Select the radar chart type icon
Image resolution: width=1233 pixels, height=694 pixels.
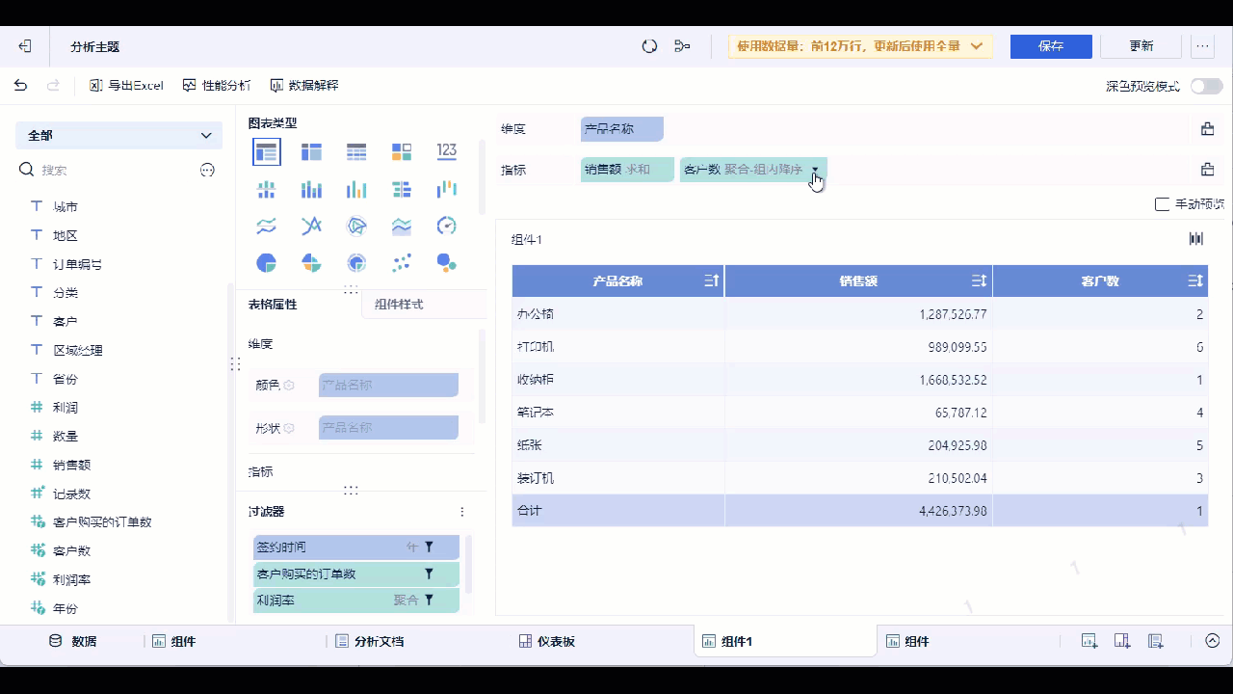click(x=356, y=226)
